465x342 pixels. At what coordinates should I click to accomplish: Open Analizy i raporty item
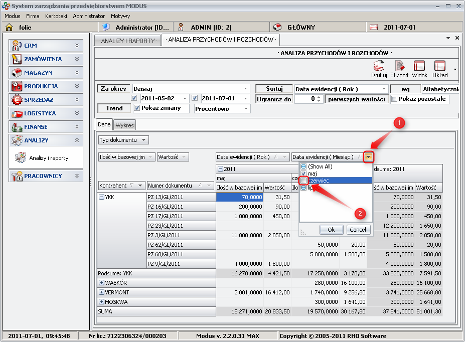pos(48,158)
